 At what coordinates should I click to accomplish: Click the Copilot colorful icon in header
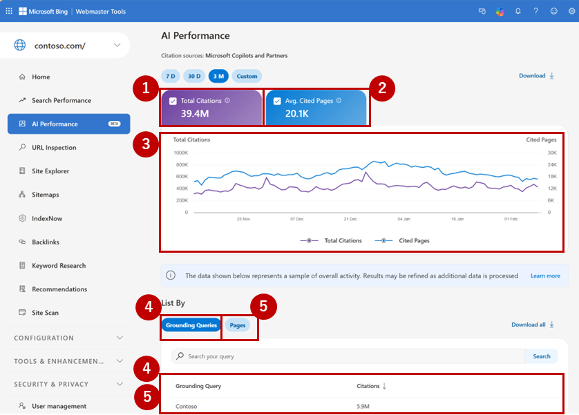(500, 11)
